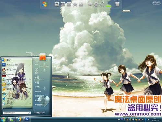The height and width of the screenshot is (122, 162).
Task: Open Restorator from the Start menu
Action: pos(17,75)
